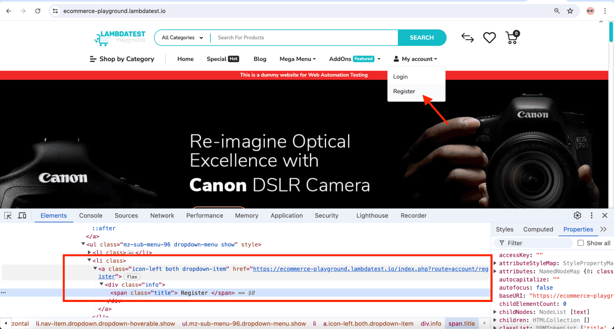The height and width of the screenshot is (329, 614).
Task: Enable the Show all checkbox
Action: (581, 243)
